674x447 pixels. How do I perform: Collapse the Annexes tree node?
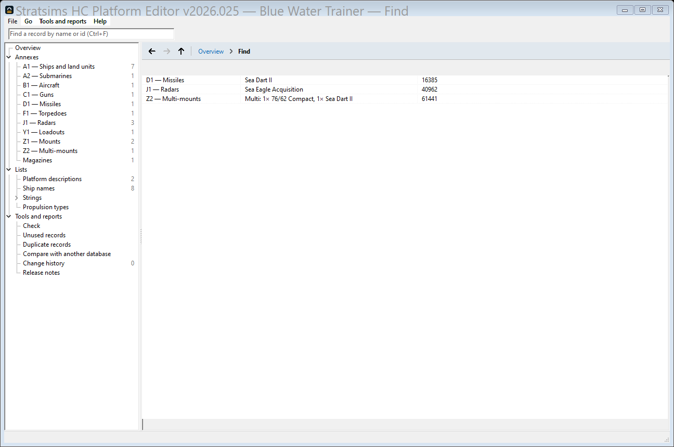[9, 57]
